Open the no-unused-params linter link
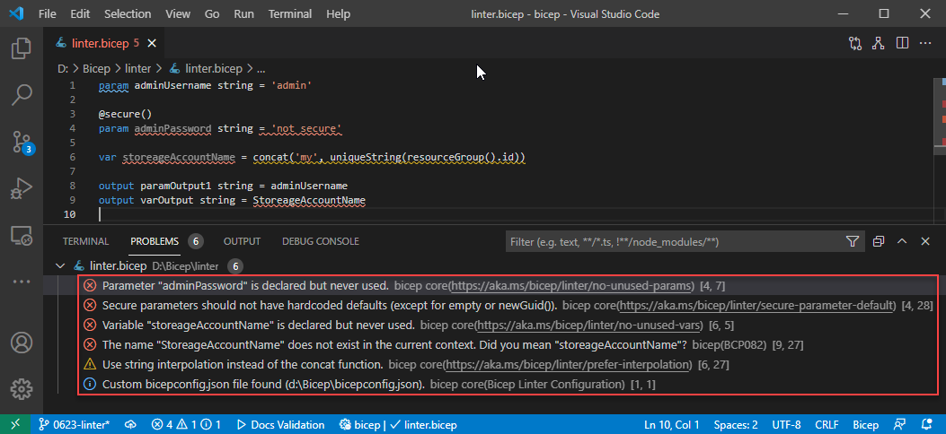Image resolution: width=946 pixels, height=434 pixels. coord(571,285)
